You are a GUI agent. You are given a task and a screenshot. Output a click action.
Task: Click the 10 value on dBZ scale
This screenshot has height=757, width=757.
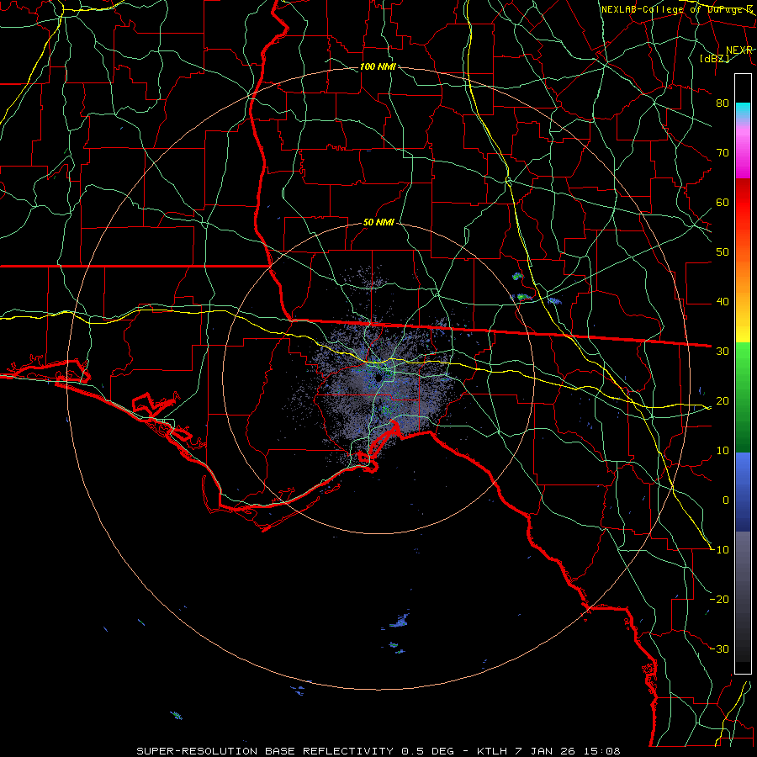pyautogui.click(x=723, y=451)
